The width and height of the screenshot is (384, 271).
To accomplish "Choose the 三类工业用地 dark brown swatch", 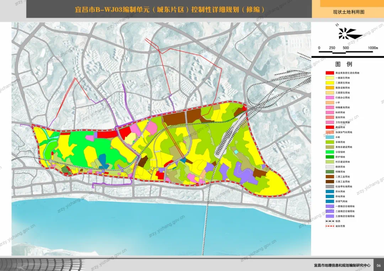I will [x=330, y=181].
